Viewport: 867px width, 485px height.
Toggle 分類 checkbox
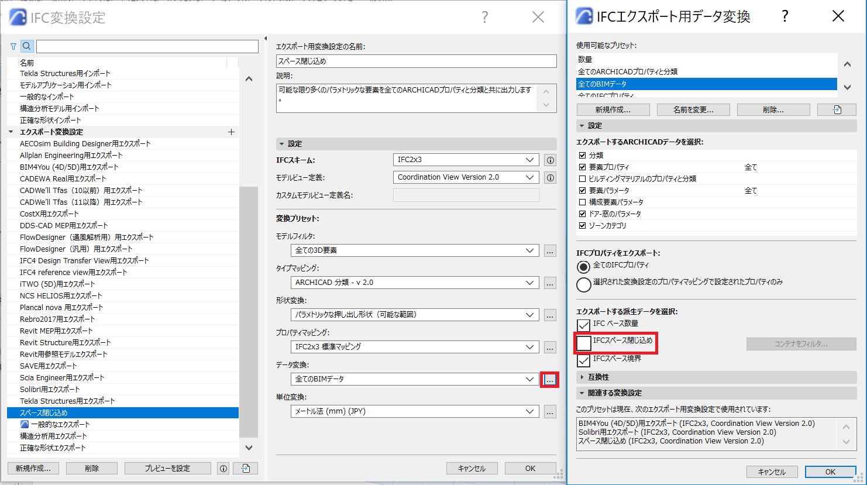(582, 155)
